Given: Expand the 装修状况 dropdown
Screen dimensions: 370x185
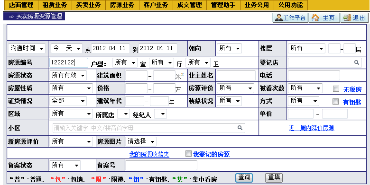Looking at the screenshot, I should point(229,101).
